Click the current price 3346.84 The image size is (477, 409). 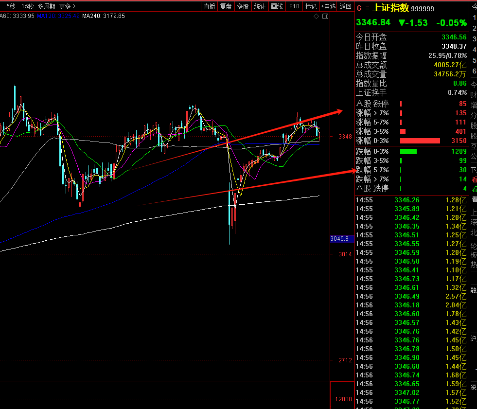pos(373,22)
